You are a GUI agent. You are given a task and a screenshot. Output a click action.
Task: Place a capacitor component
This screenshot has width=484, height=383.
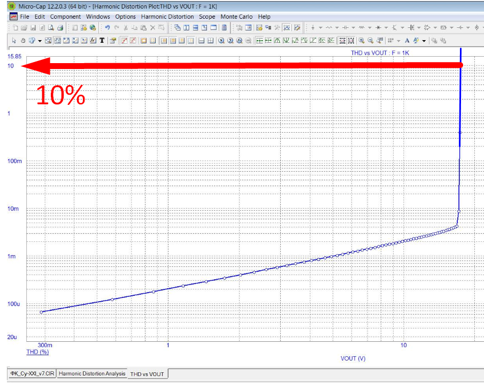coord(345,28)
